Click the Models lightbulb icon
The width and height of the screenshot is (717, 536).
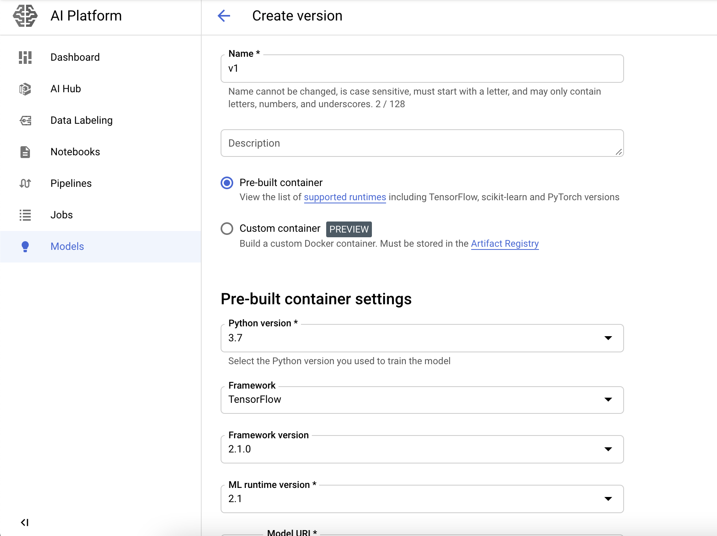click(25, 247)
